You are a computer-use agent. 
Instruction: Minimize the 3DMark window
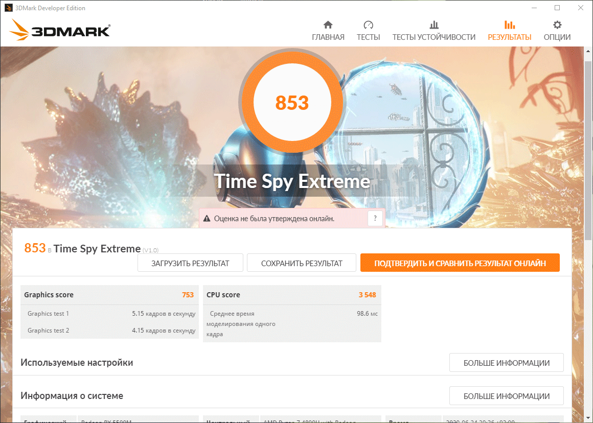(x=534, y=8)
